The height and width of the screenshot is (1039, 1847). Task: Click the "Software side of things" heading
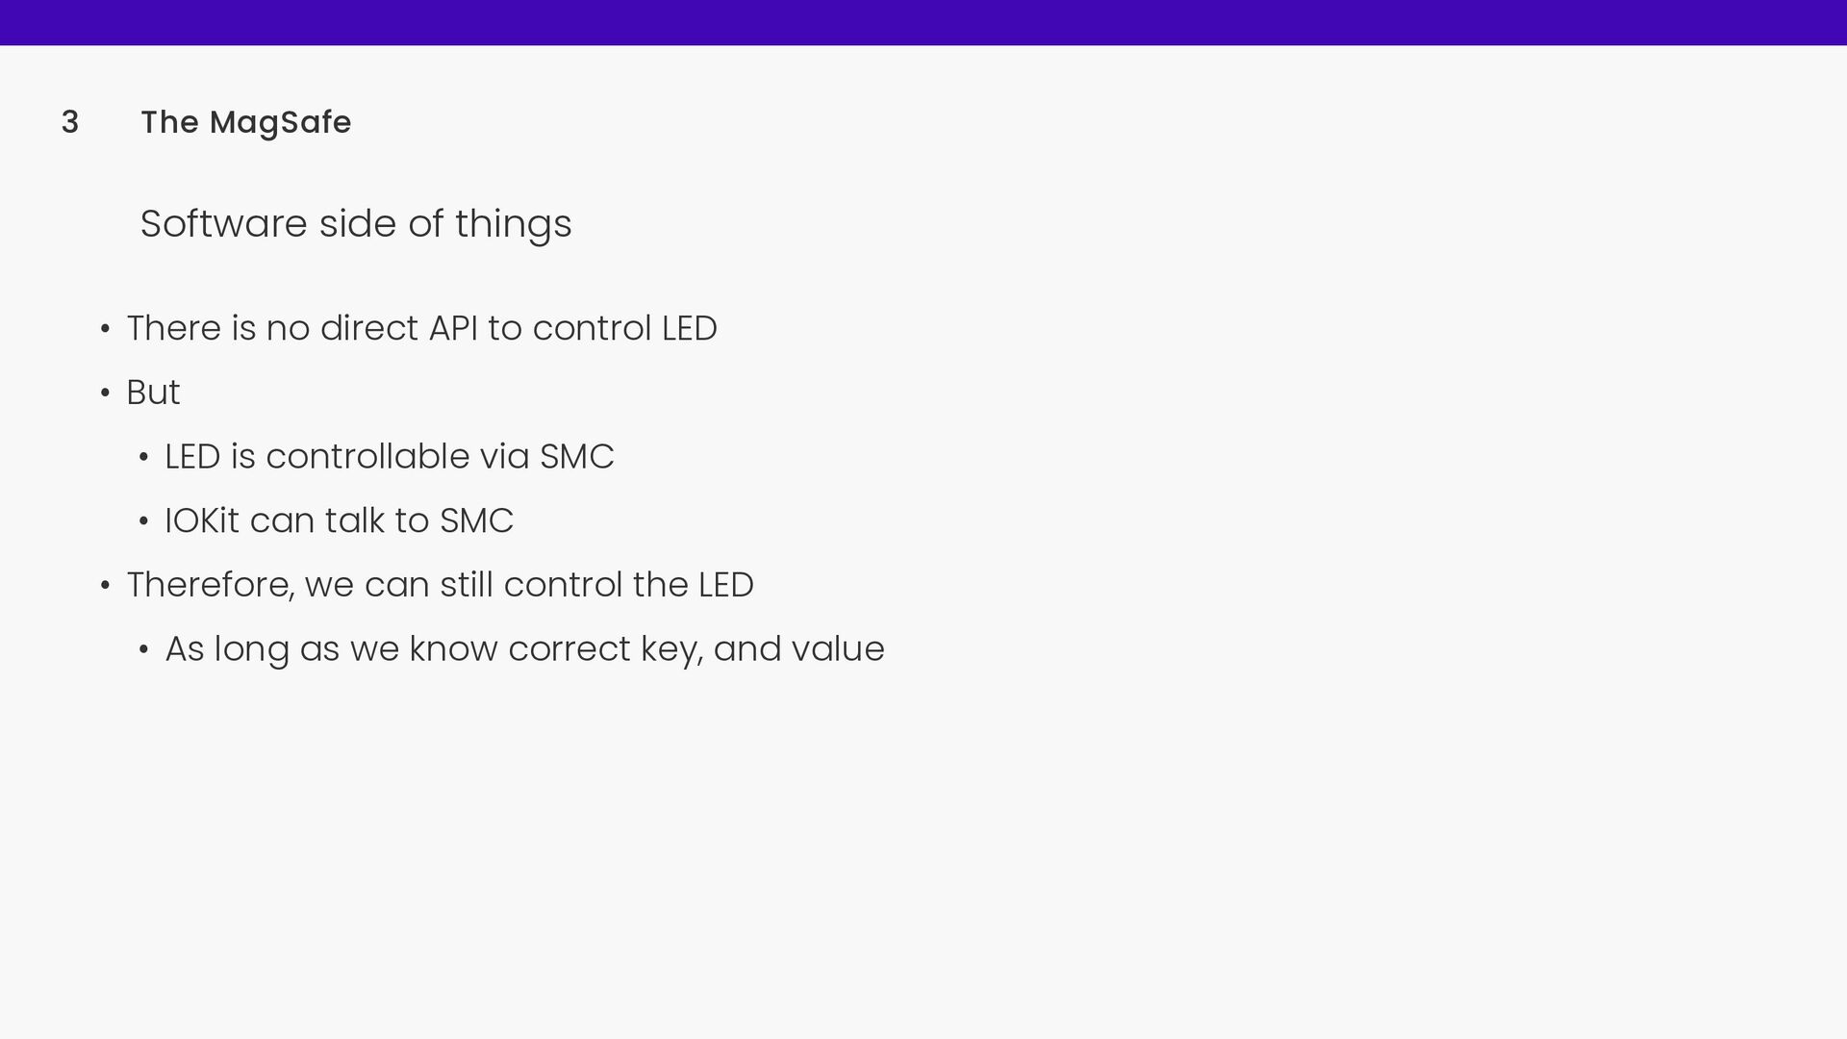[356, 224]
